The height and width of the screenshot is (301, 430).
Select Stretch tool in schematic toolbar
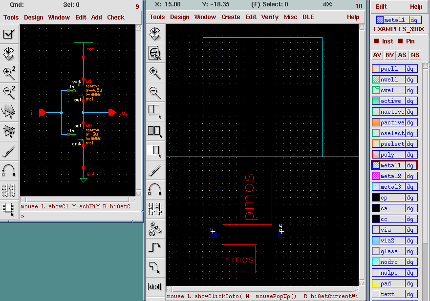point(9,111)
